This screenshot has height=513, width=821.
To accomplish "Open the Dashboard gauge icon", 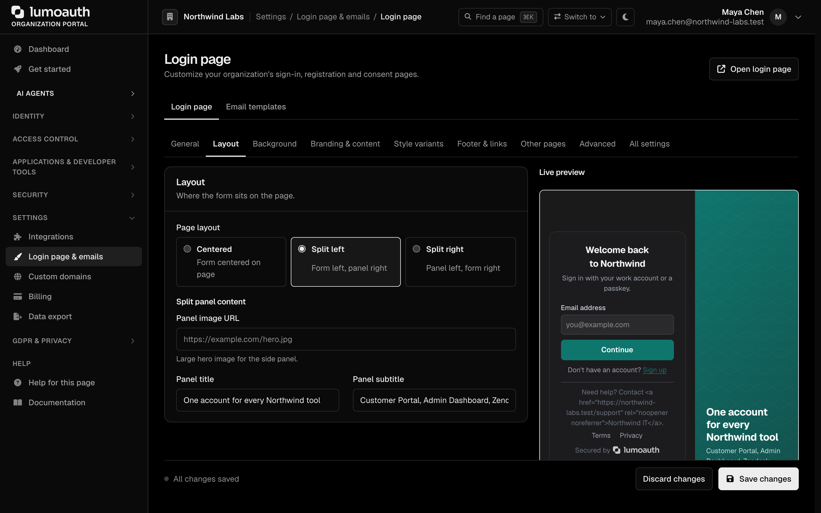I will pos(18,49).
